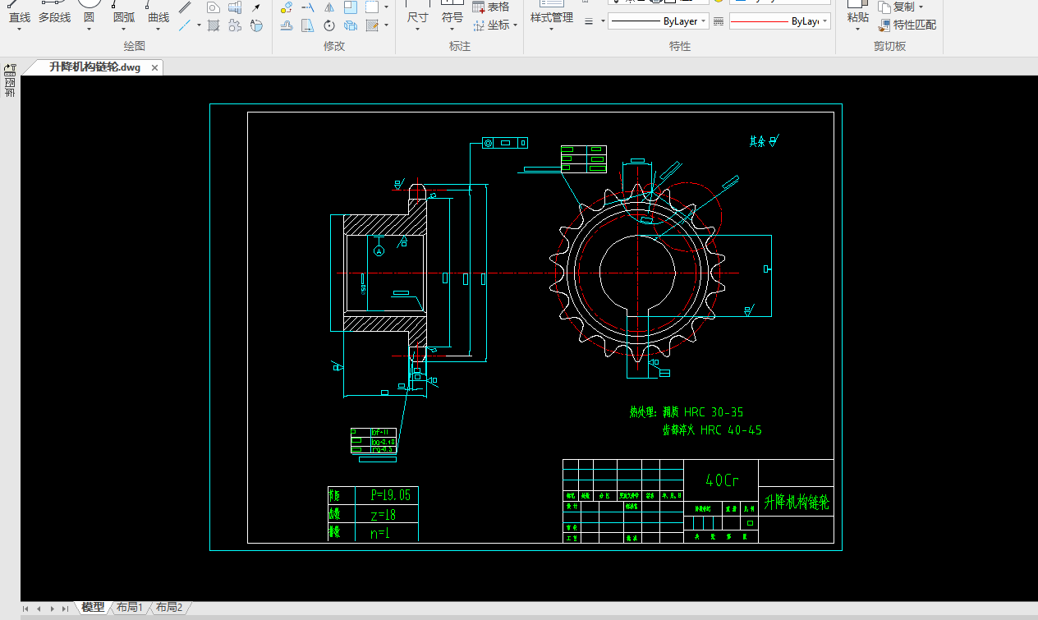Expand the 样式管理 style manager dropdown

pos(550,30)
